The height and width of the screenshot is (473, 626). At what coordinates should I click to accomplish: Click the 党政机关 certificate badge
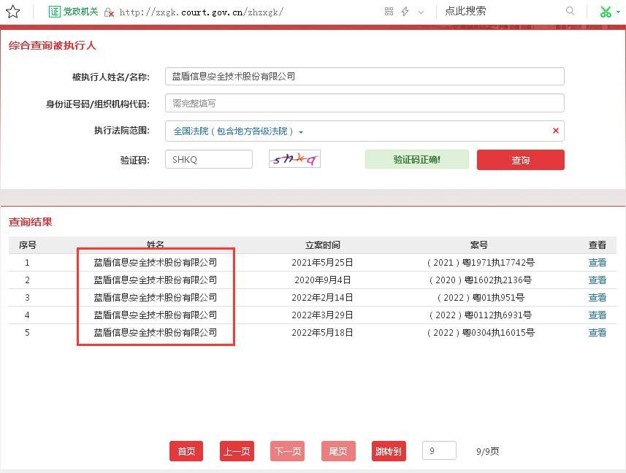73,12
